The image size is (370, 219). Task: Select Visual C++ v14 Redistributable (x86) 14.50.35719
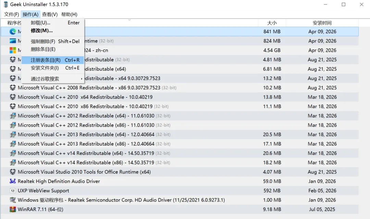pos(180,163)
